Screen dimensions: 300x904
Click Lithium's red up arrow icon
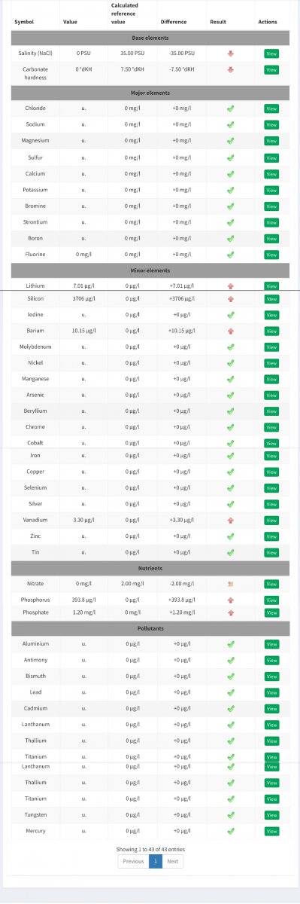click(x=231, y=286)
